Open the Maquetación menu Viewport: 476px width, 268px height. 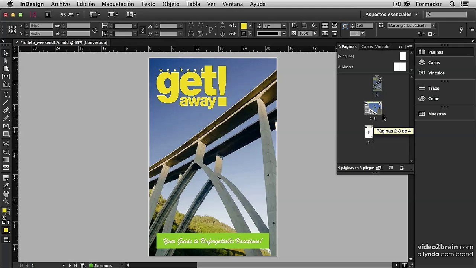pyautogui.click(x=118, y=4)
